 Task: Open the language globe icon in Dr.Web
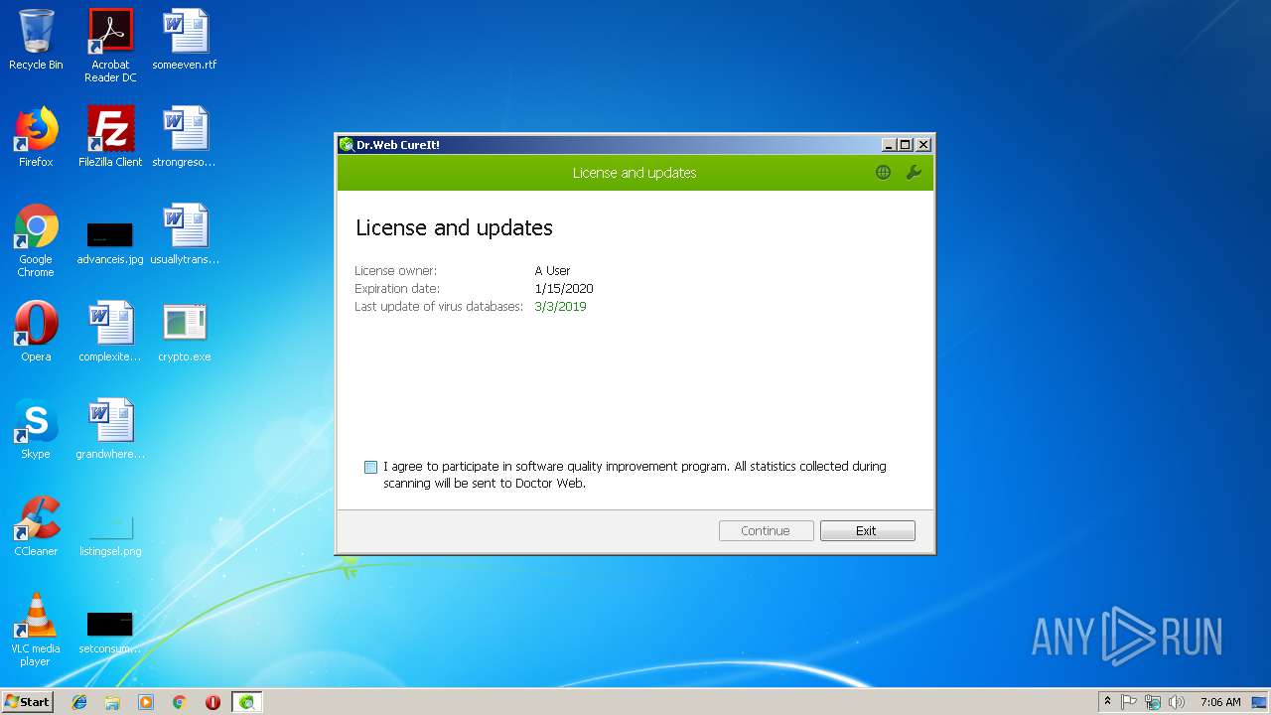coord(883,173)
